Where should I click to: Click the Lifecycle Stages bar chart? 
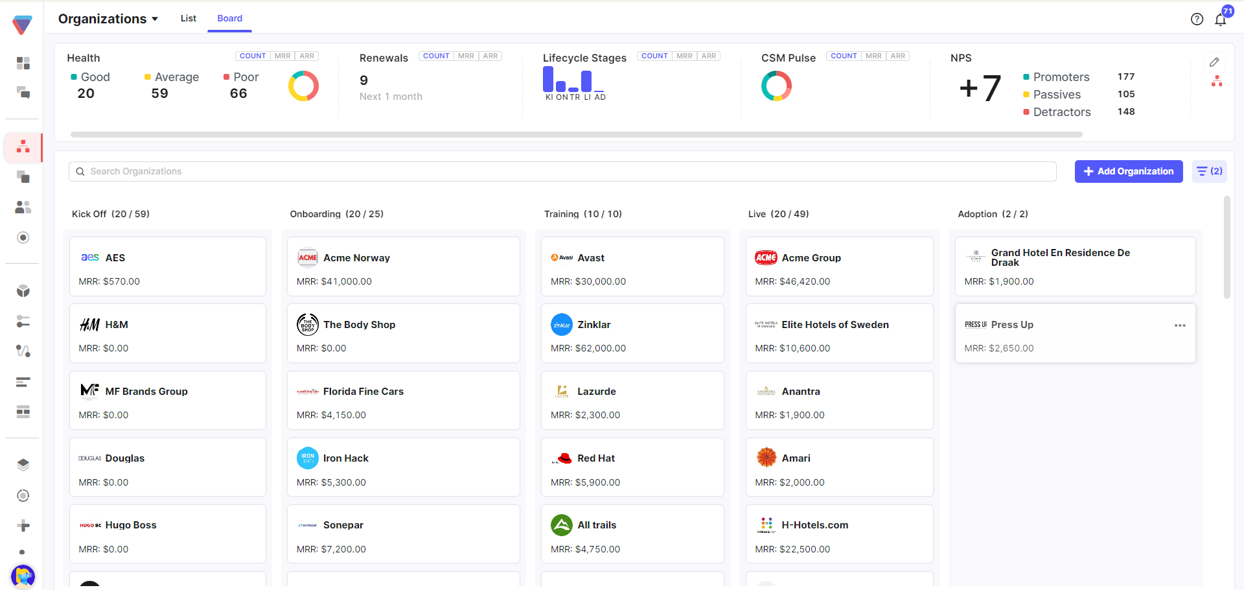coord(575,84)
